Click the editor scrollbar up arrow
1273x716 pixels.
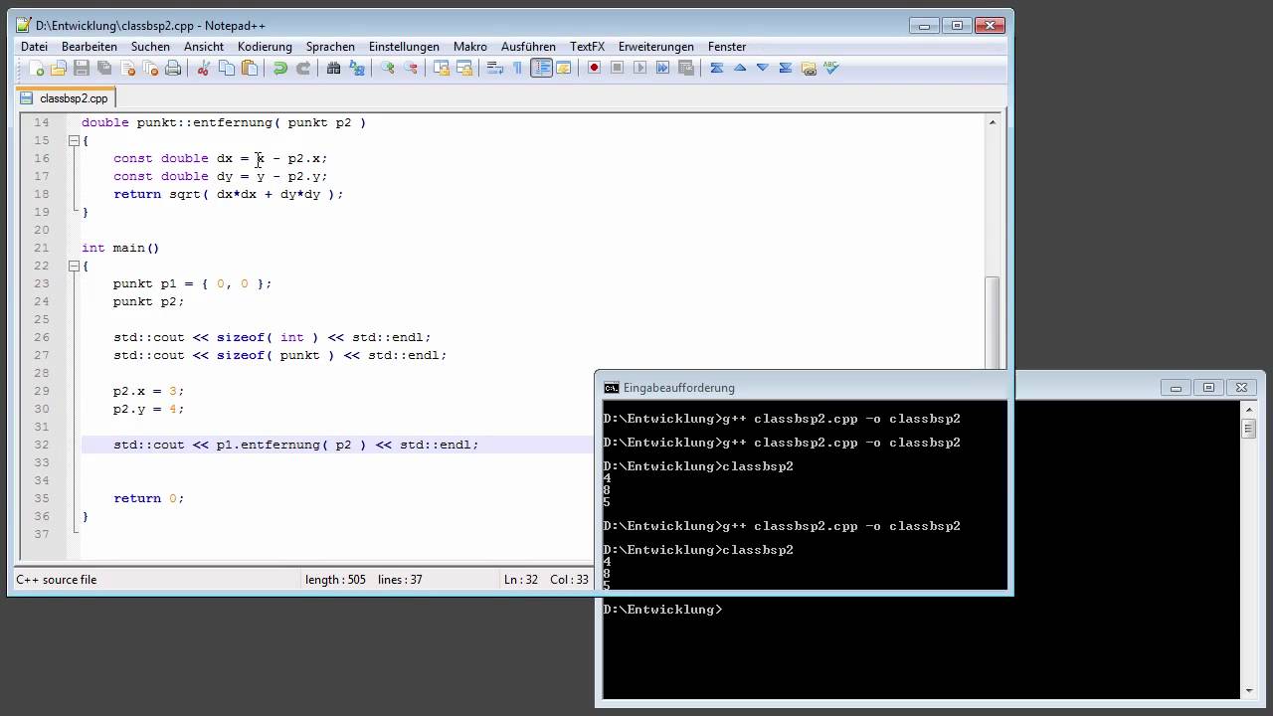tap(993, 122)
